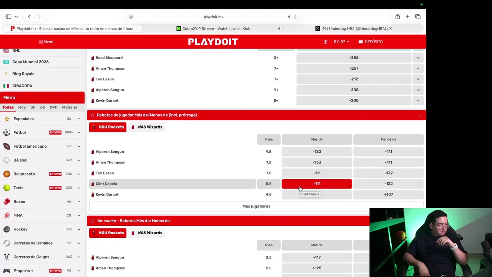Expand the Especiales category chevron

coord(79,118)
